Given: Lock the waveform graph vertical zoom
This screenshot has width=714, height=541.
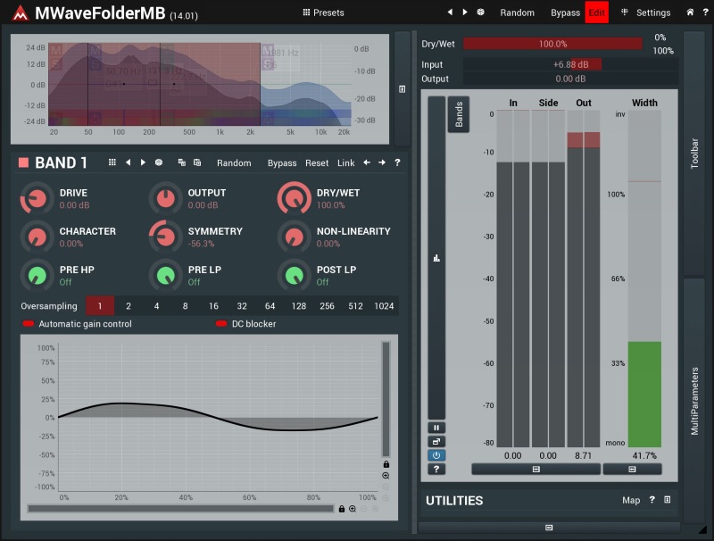Looking at the screenshot, I should tap(386, 464).
